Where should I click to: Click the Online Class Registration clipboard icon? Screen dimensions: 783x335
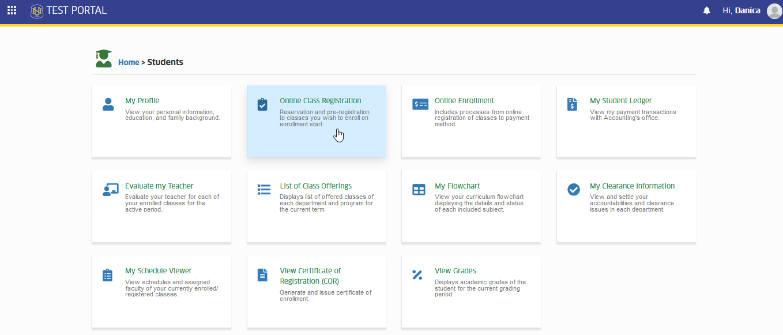coord(262,104)
